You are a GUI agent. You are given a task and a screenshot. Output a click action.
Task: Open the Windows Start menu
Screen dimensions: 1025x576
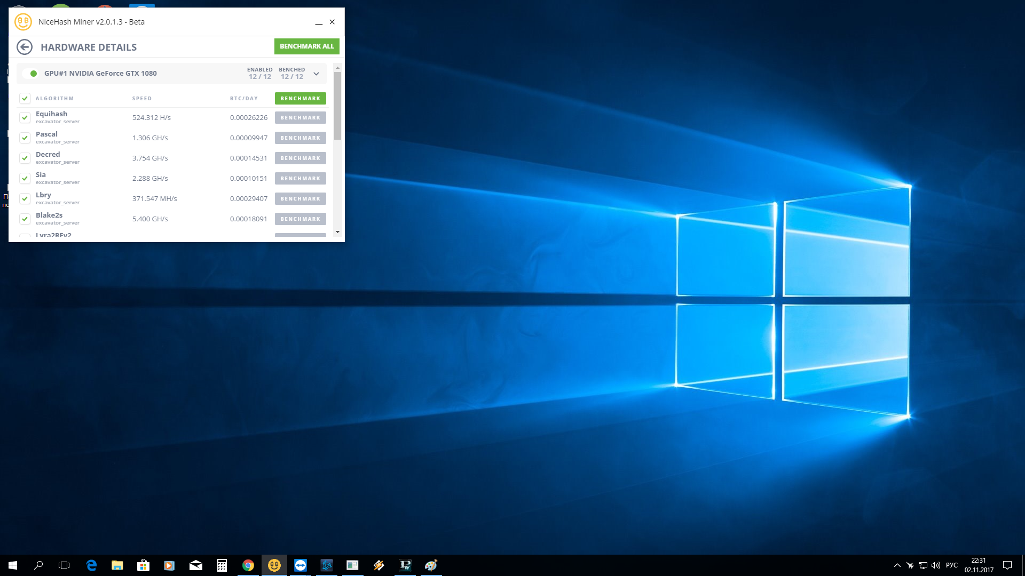tap(13, 565)
